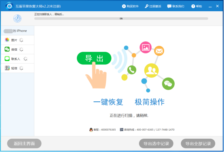This screenshot has width=224, height=152.
Task: Click the 导出全部记录 button
Action: point(198,144)
